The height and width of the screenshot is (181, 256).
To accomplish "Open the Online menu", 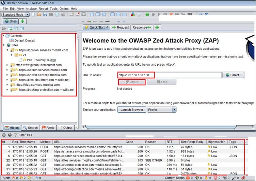I will click(64, 9).
